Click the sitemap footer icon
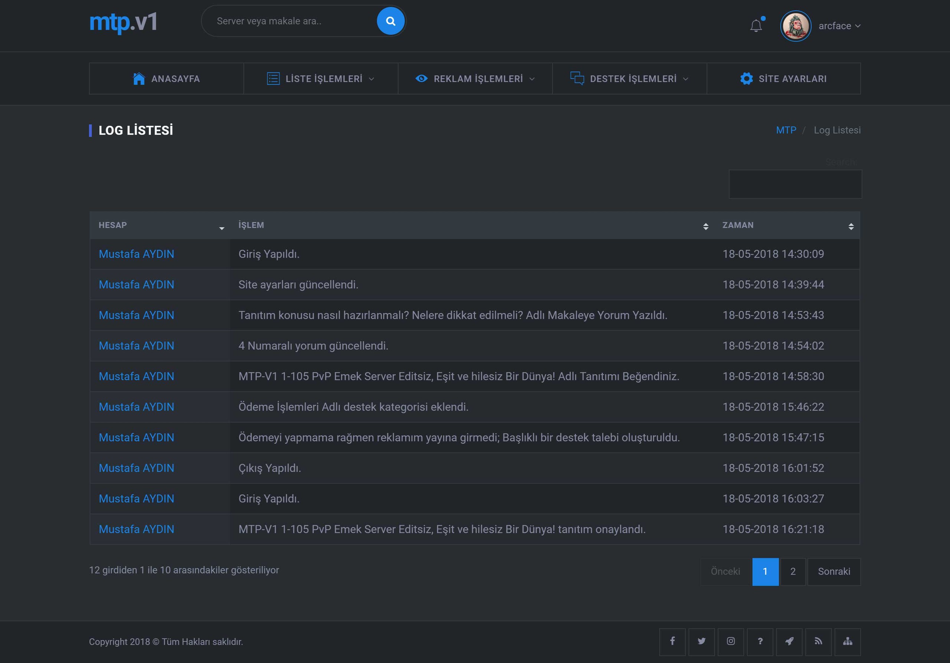 (847, 641)
